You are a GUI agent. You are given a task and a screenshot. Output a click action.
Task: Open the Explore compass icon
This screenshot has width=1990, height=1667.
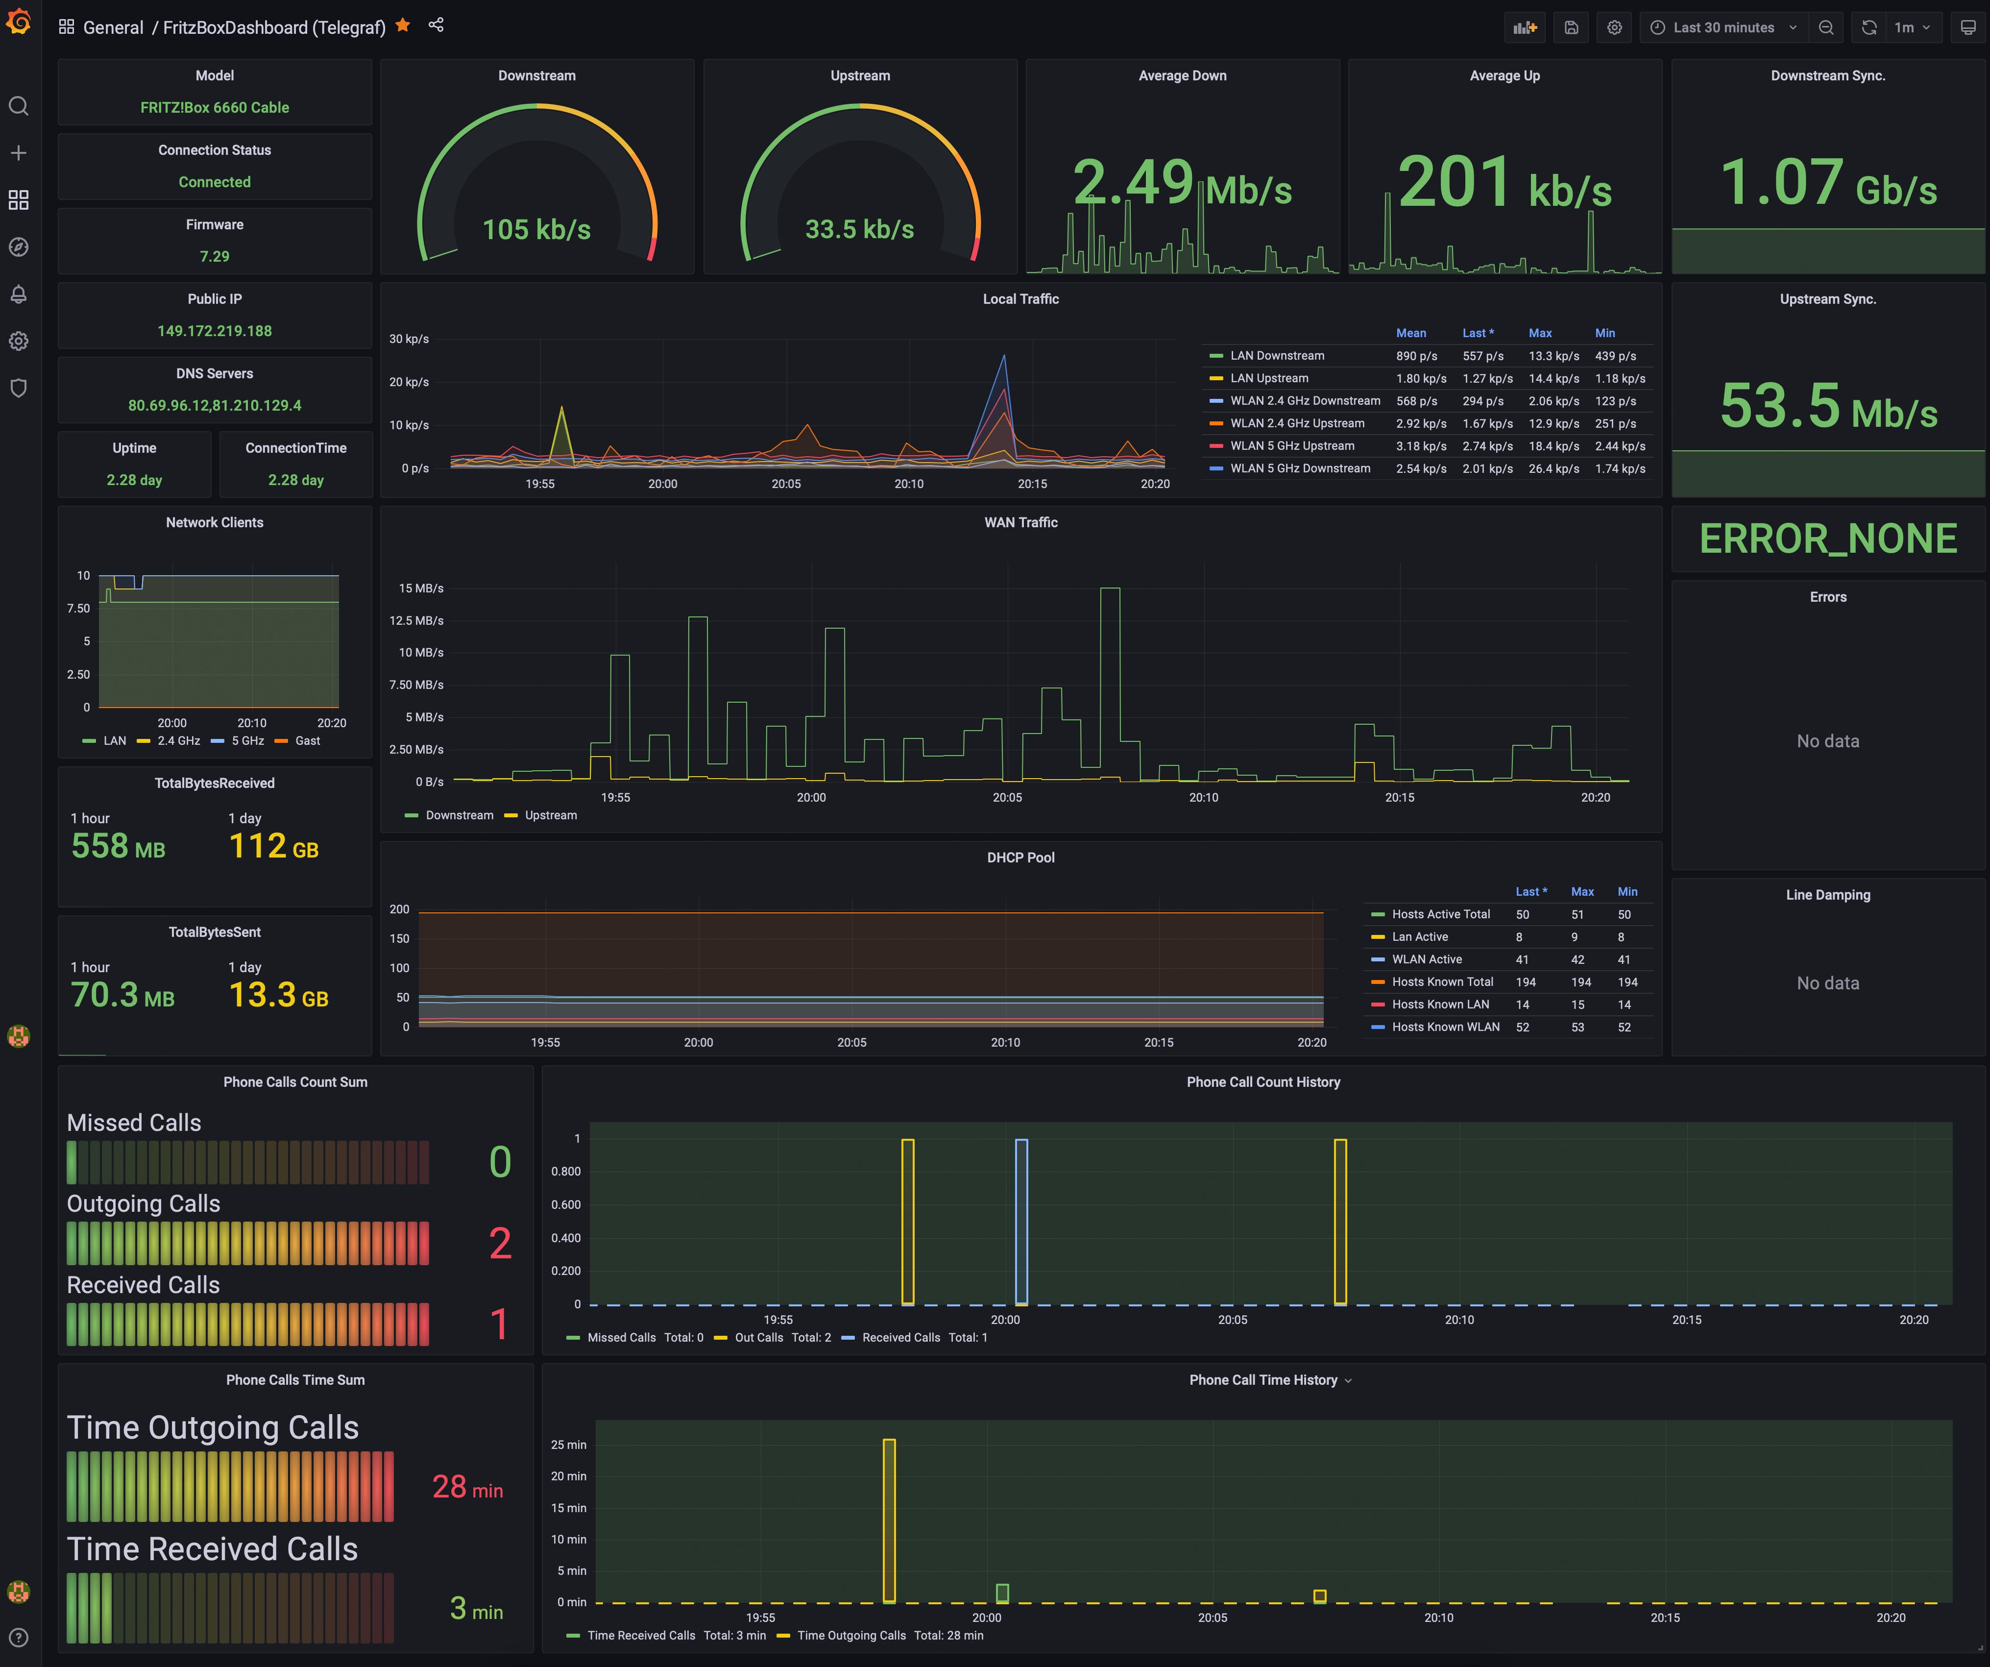(19, 247)
